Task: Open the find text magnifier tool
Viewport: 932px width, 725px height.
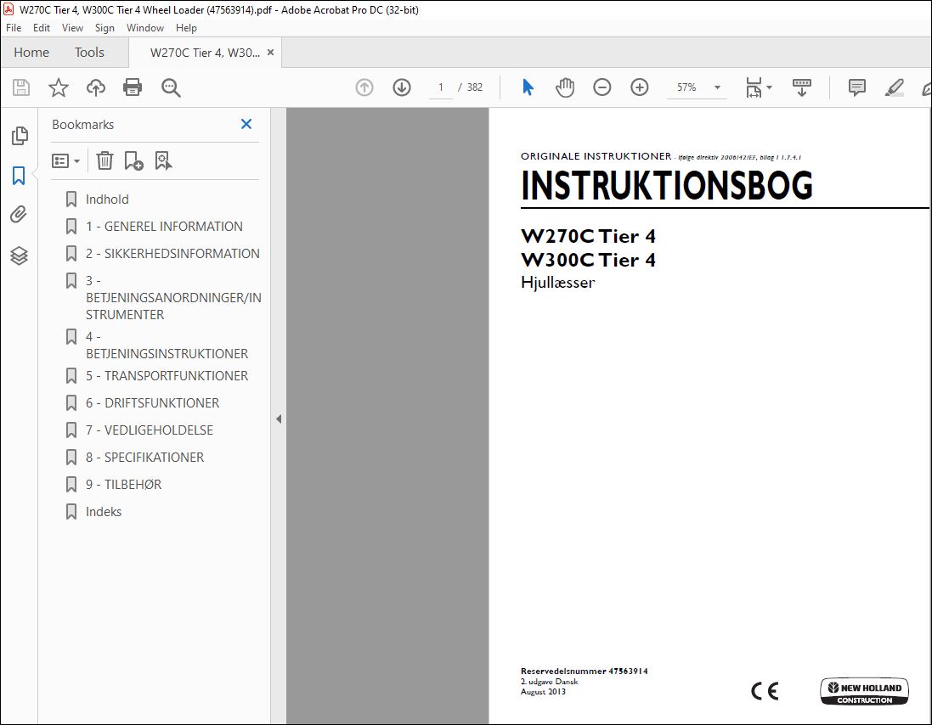Action: coord(171,87)
